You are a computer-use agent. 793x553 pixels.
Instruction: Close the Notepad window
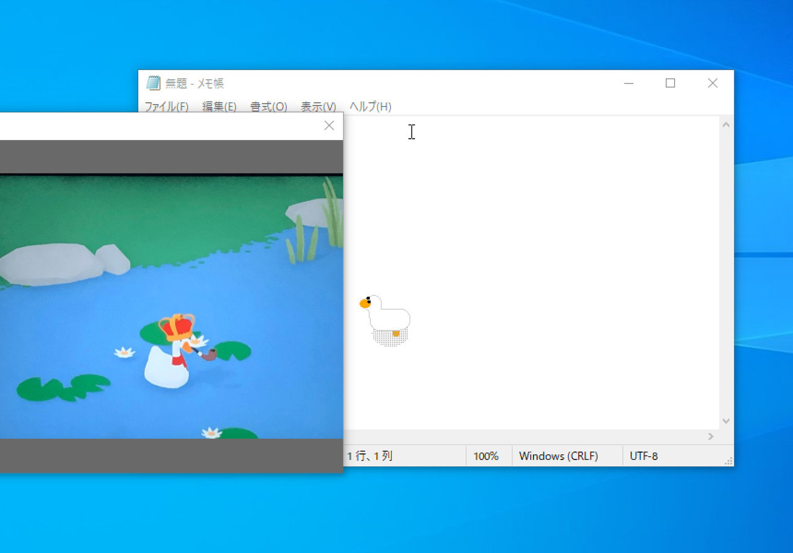(x=712, y=83)
